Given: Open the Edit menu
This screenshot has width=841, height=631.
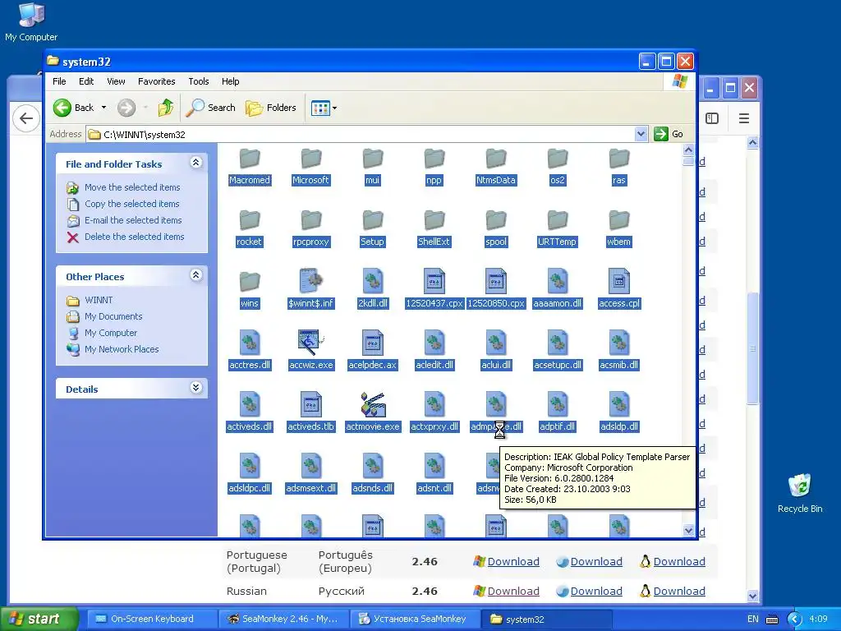Looking at the screenshot, I should pyautogui.click(x=86, y=81).
